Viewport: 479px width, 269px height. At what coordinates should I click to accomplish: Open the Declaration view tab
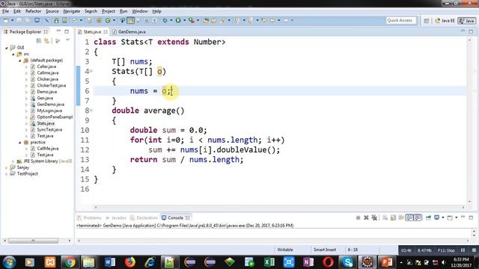click(x=144, y=217)
